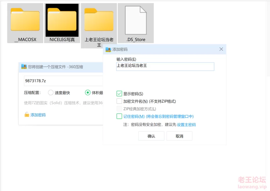
Task: Enable the 加密文件名 checkbox
Action: pyautogui.click(x=119, y=101)
